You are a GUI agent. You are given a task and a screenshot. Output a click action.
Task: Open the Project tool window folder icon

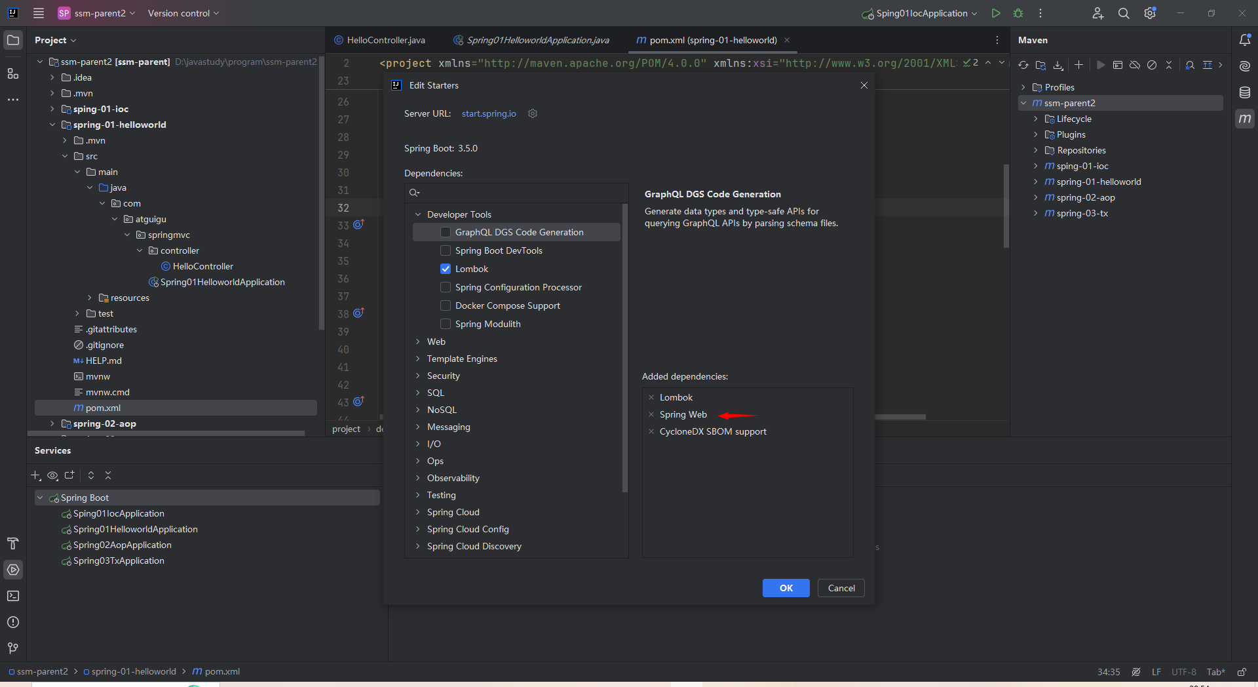(x=13, y=40)
